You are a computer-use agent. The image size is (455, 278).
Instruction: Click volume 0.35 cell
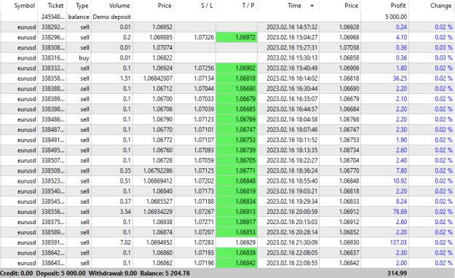[x=125, y=170]
